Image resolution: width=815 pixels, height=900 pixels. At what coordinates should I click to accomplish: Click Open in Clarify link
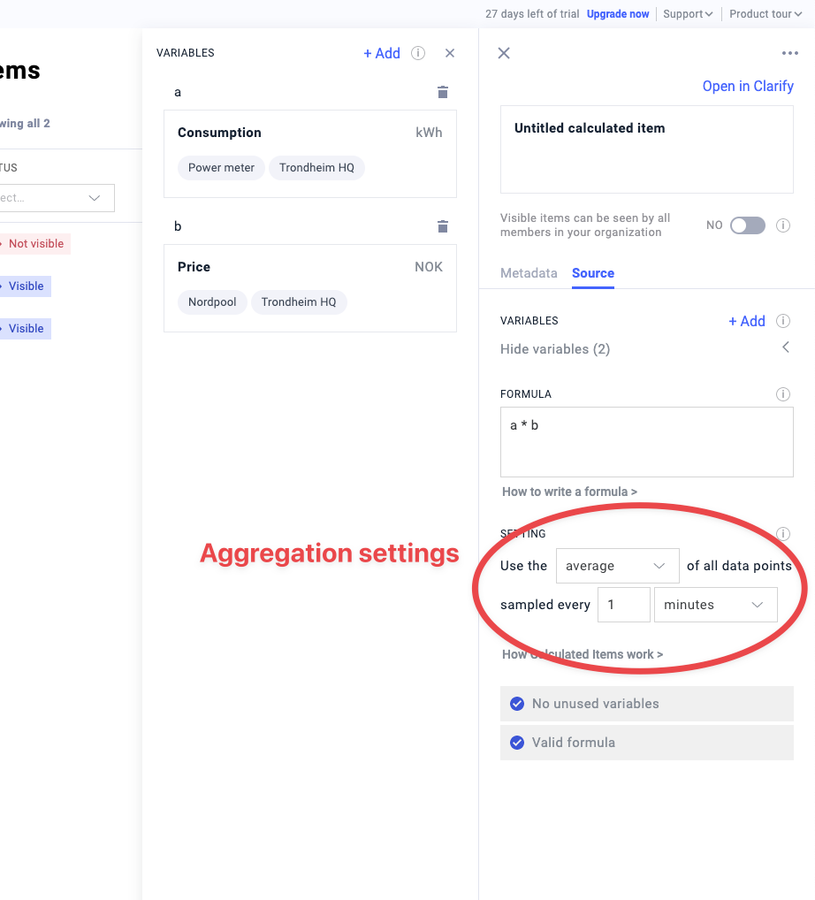point(748,86)
